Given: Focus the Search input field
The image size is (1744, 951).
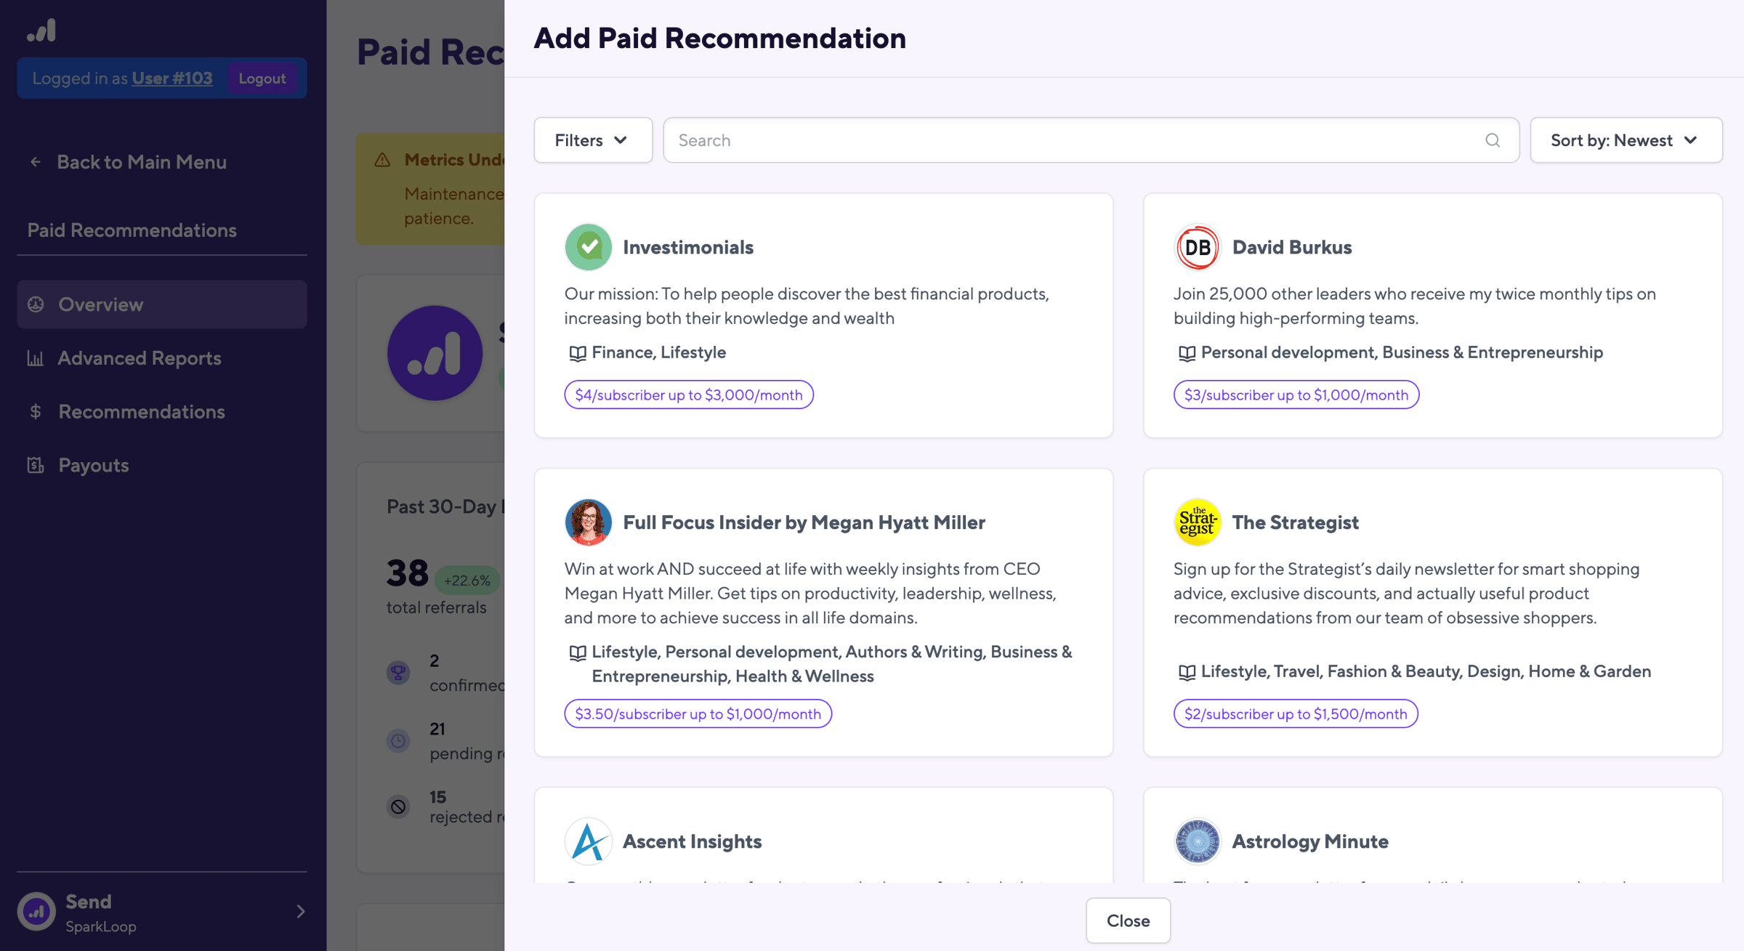Looking at the screenshot, I should [x=1091, y=140].
